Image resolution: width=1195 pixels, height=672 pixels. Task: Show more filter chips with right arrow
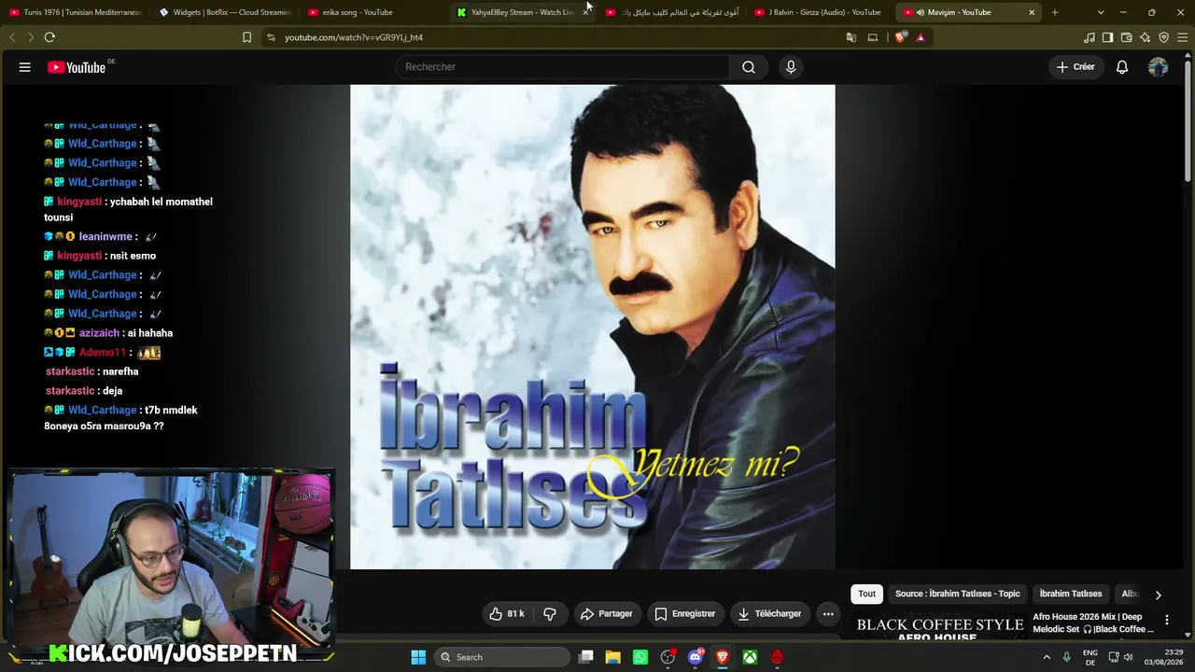point(1158,595)
